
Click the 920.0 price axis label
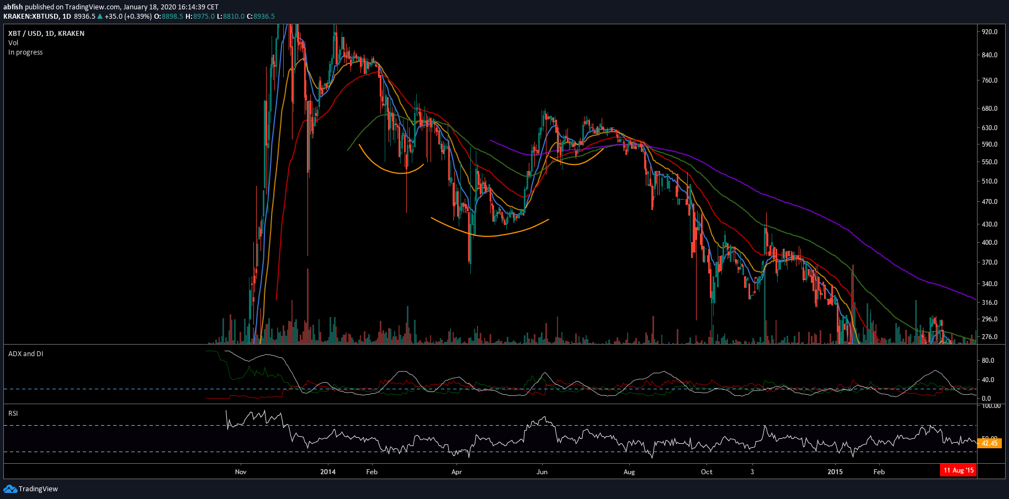tap(990, 32)
